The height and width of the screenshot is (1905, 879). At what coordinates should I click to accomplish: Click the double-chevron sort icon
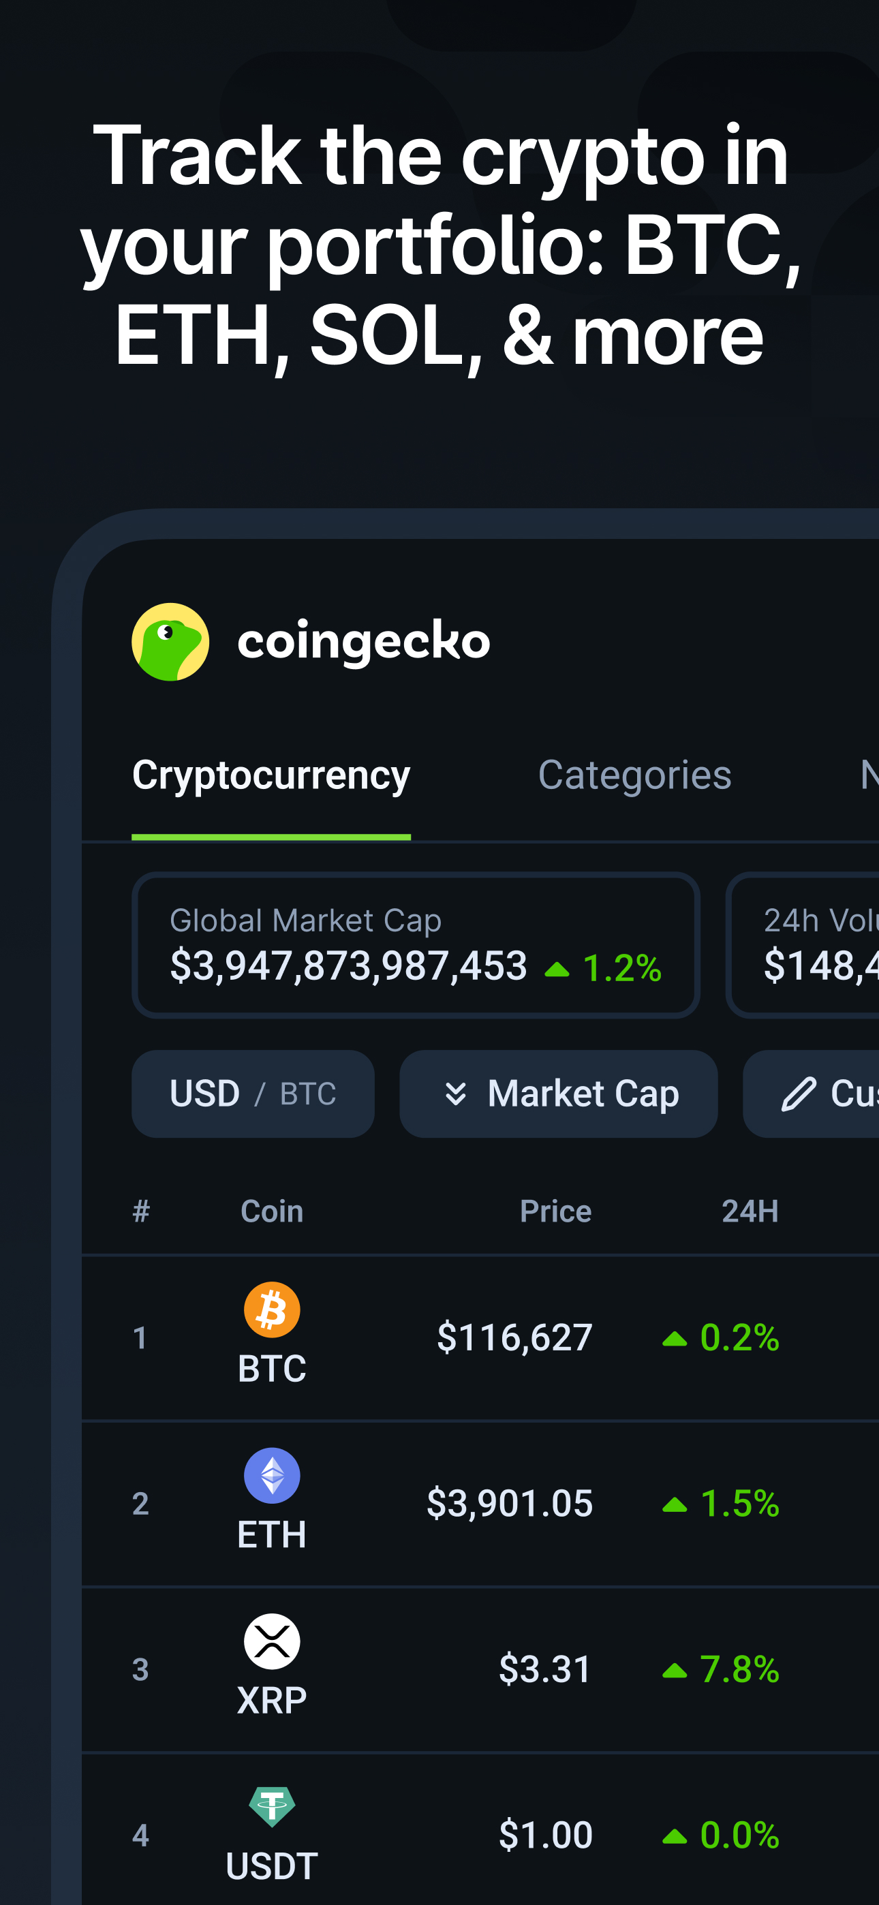[x=456, y=1094]
